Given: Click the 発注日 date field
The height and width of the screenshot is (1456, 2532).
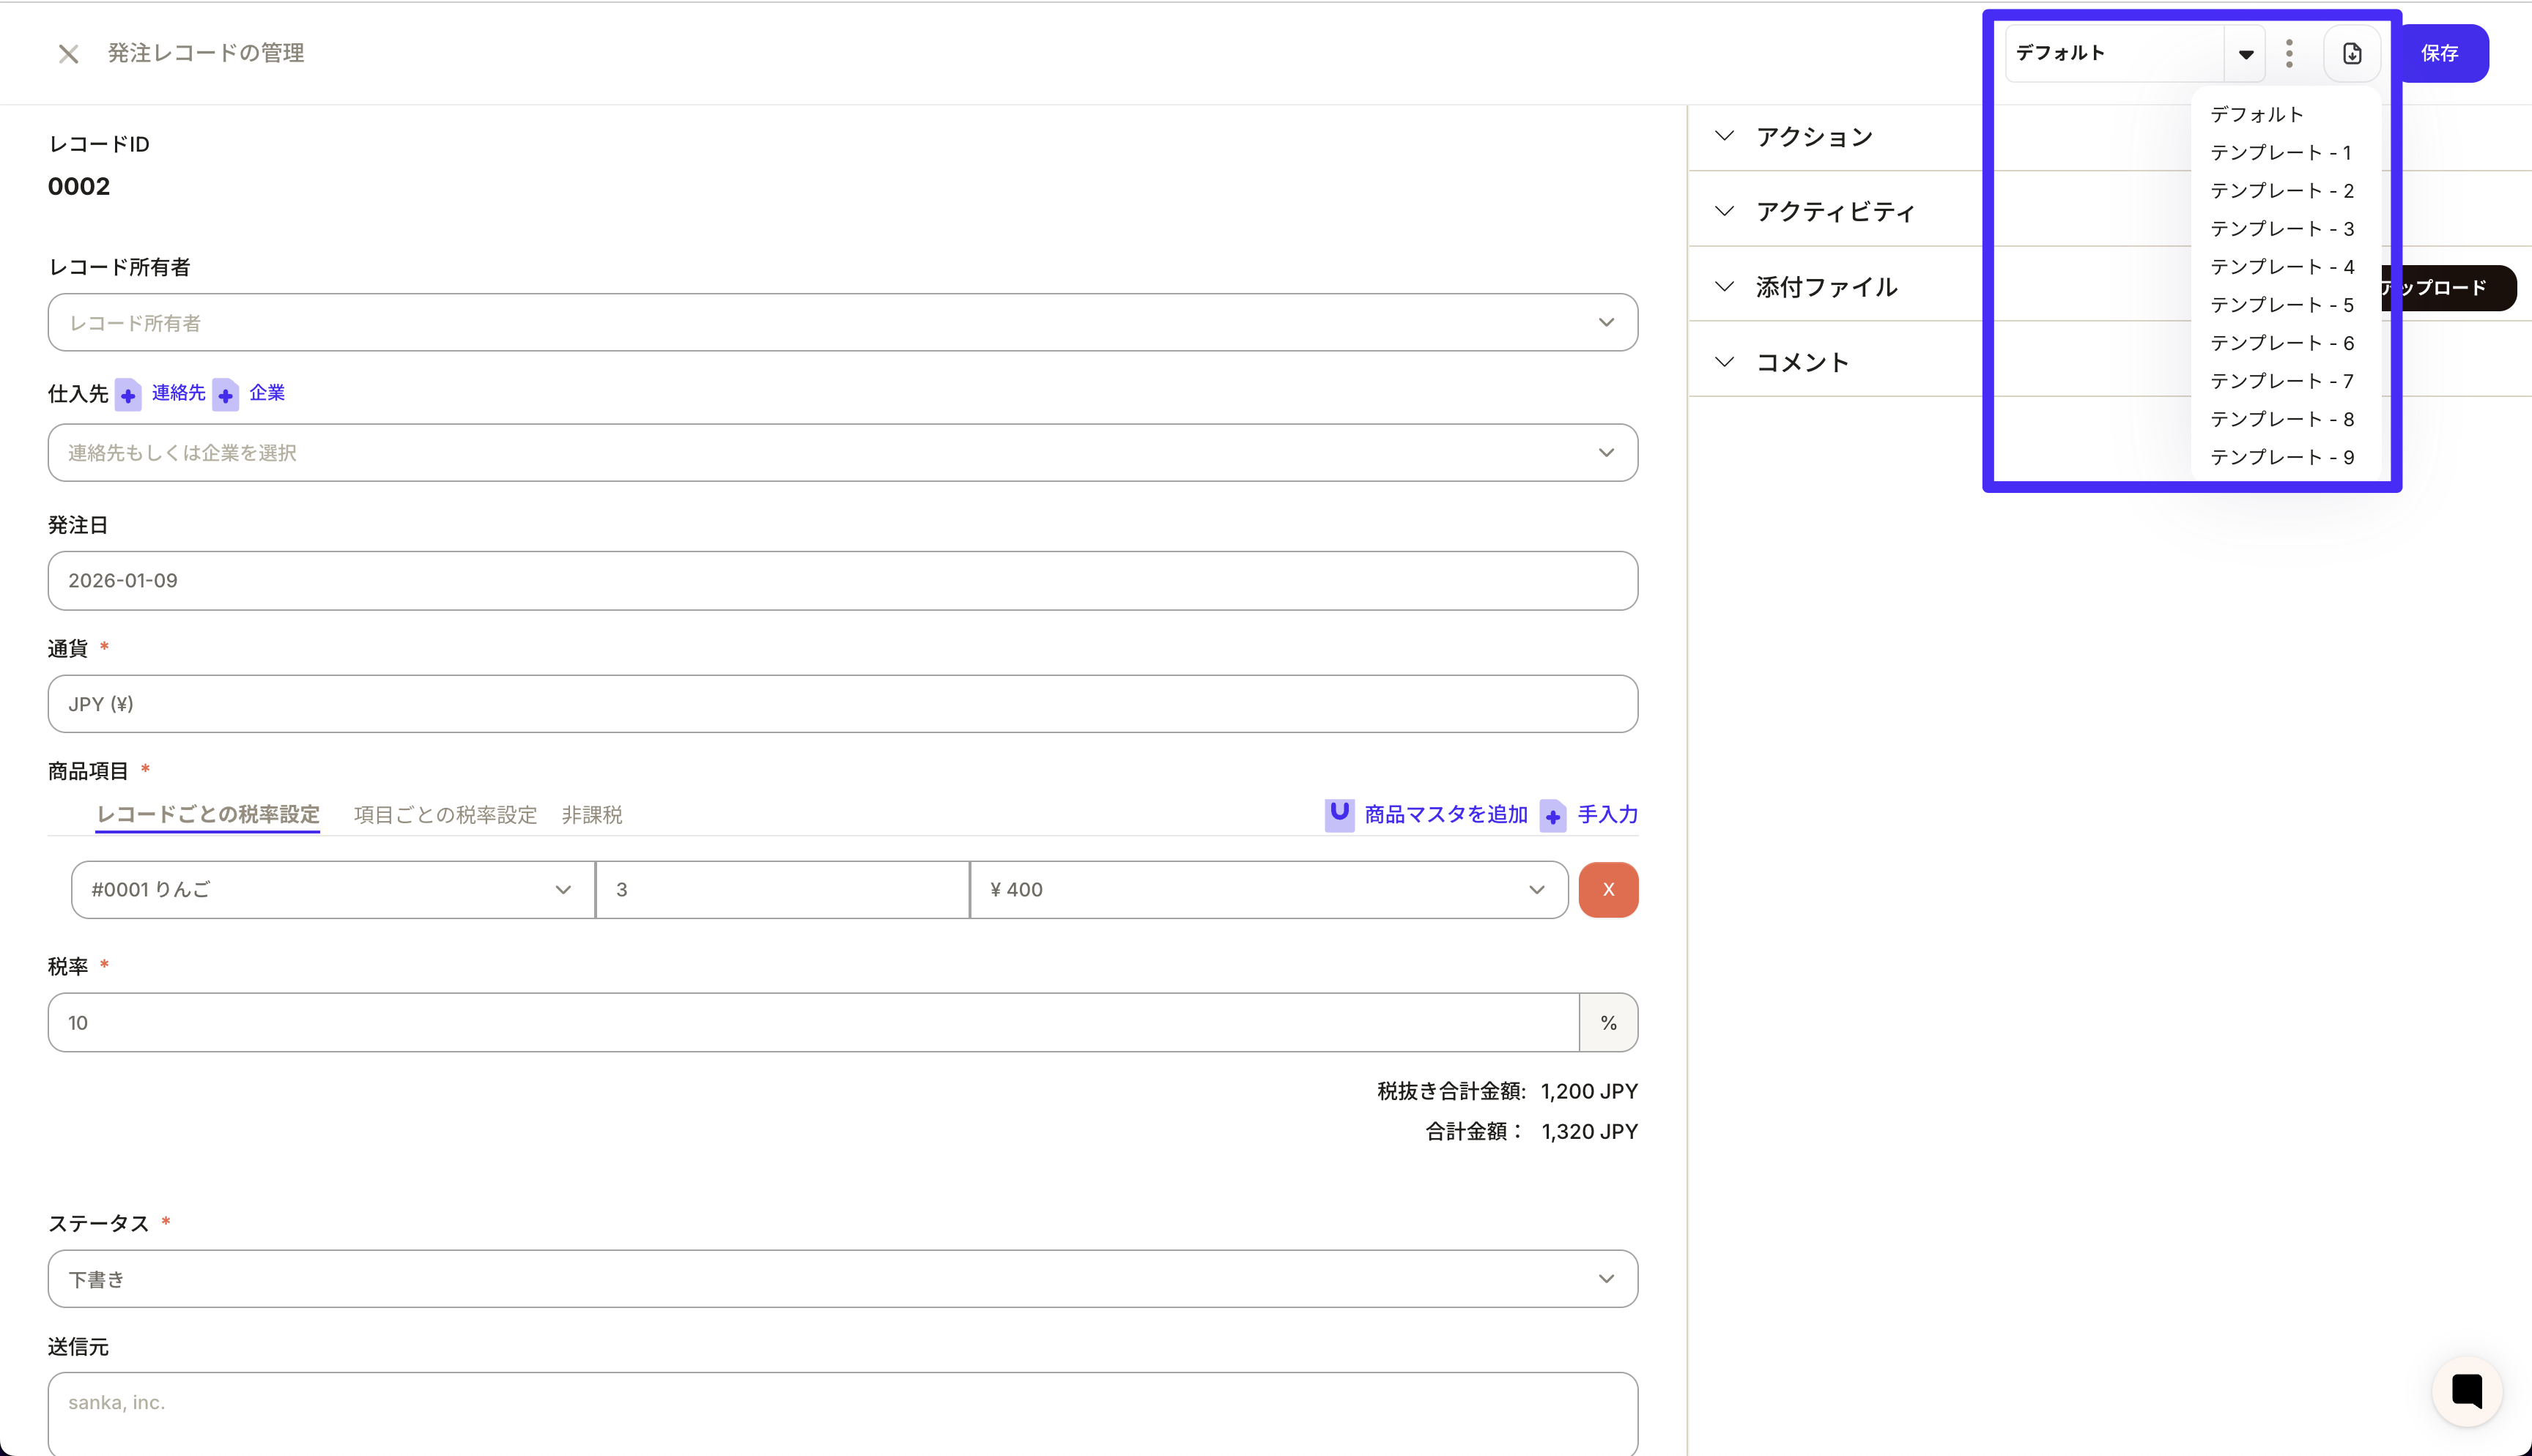Looking at the screenshot, I should tap(842, 581).
